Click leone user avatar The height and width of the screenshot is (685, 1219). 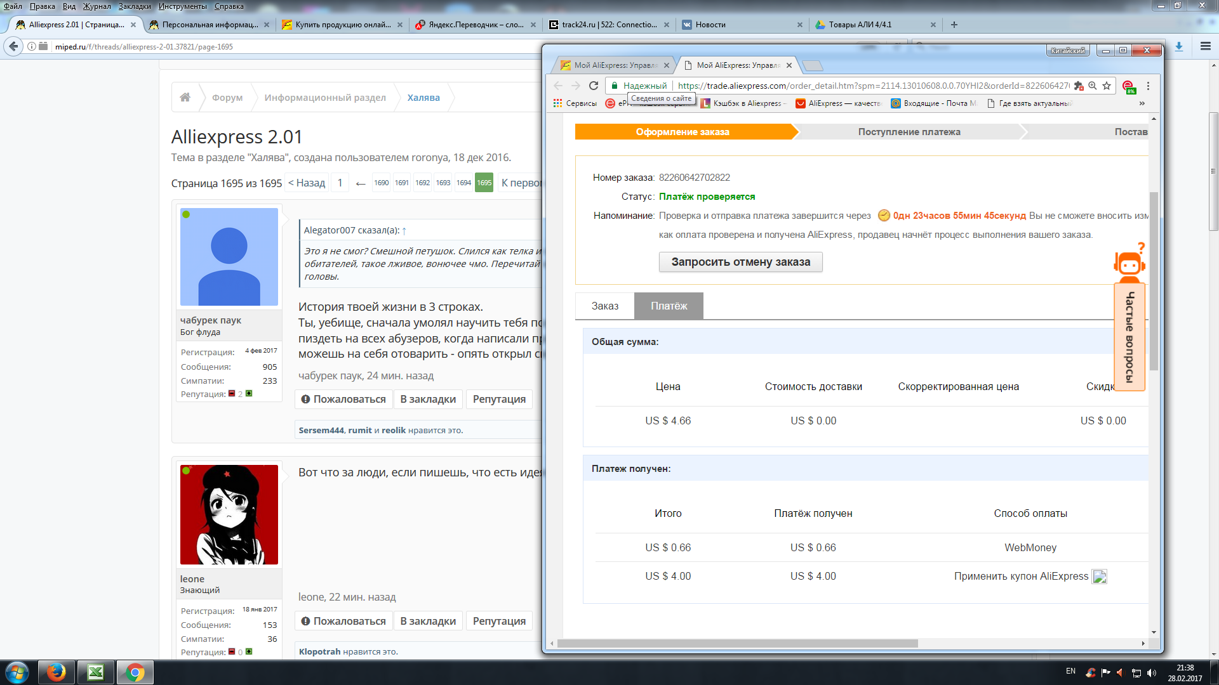[x=229, y=514]
